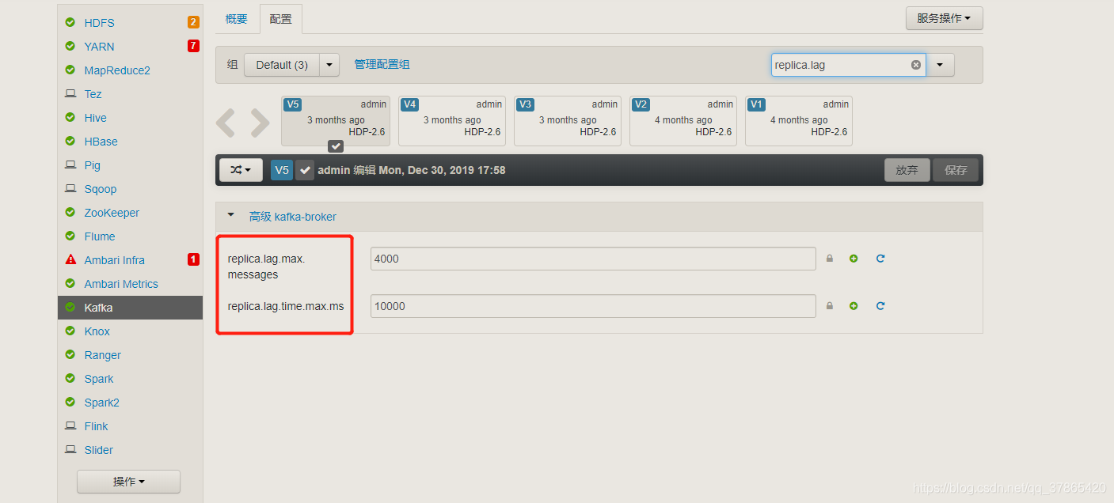Click the checkmark icon beside V5 in dark bar
This screenshot has height=503, width=1114.
point(305,170)
